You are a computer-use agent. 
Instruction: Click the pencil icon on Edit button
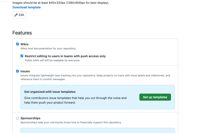(16, 15)
